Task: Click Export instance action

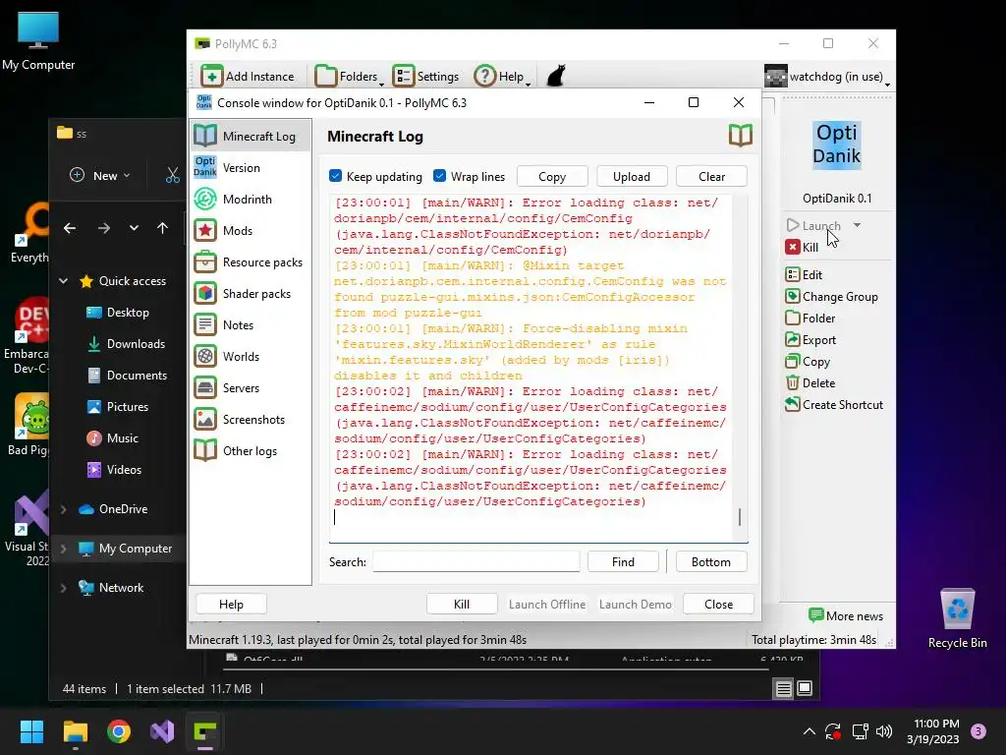Action: tap(810, 339)
